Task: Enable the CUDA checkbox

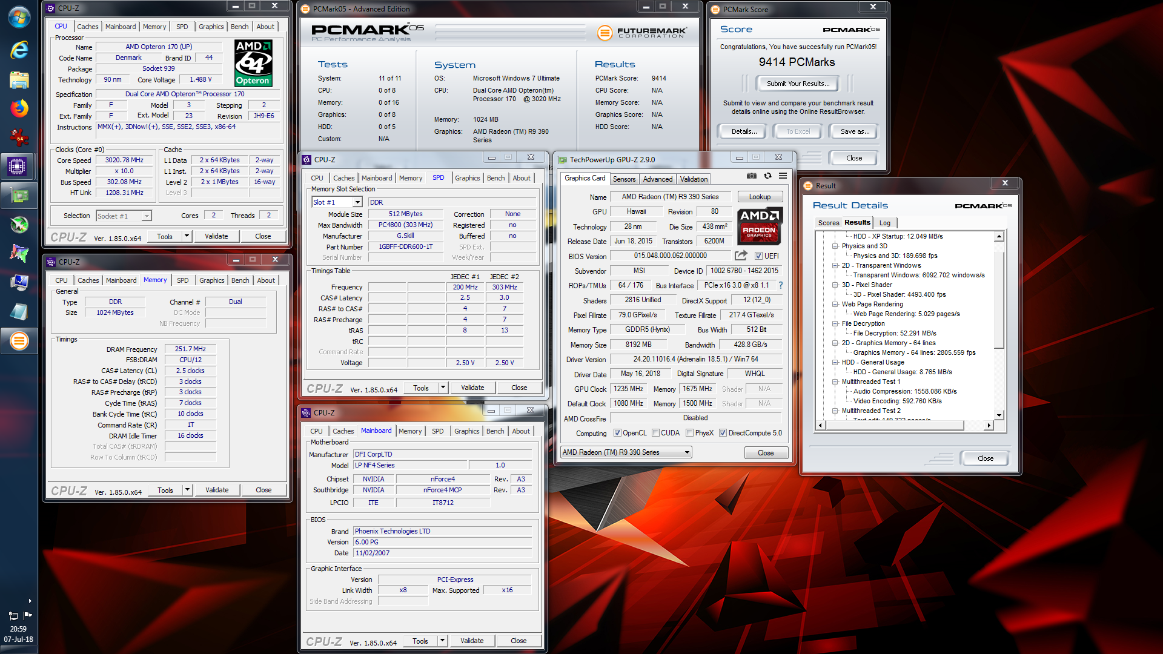Action: tap(655, 433)
